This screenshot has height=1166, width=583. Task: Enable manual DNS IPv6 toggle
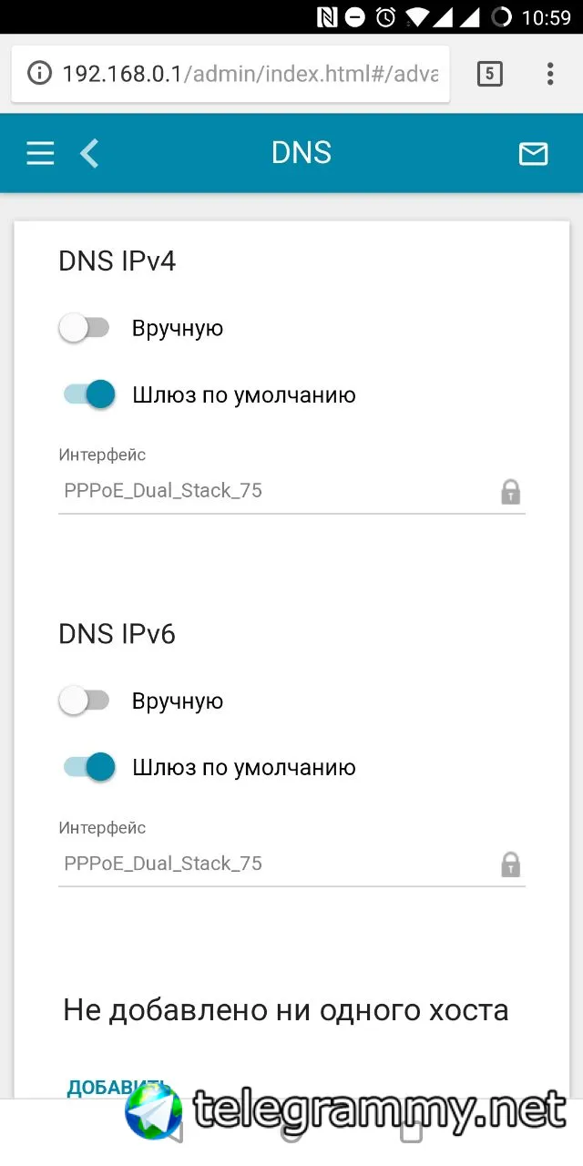pos(85,701)
